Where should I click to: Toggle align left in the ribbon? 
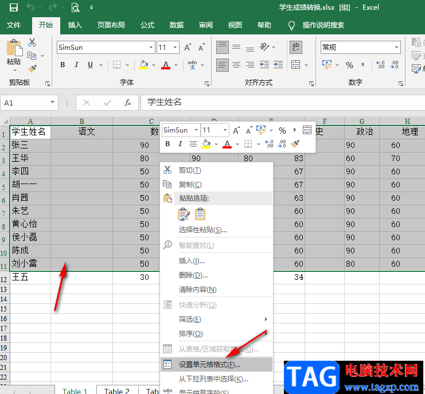tap(223, 65)
